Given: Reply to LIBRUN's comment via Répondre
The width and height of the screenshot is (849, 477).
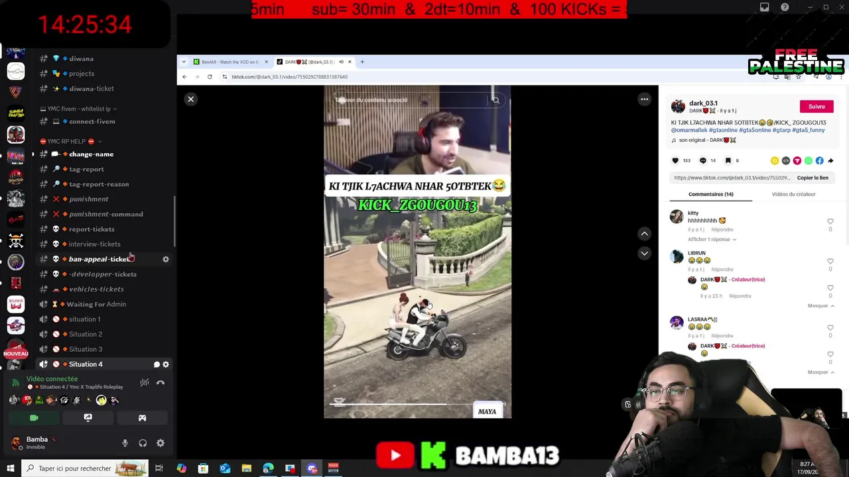Looking at the screenshot, I should (x=722, y=270).
